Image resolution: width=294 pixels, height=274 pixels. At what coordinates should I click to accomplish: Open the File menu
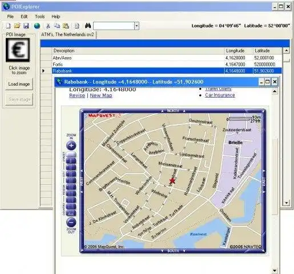(x=10, y=17)
